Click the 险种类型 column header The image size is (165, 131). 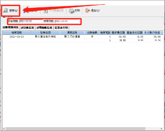(x=46, y=33)
